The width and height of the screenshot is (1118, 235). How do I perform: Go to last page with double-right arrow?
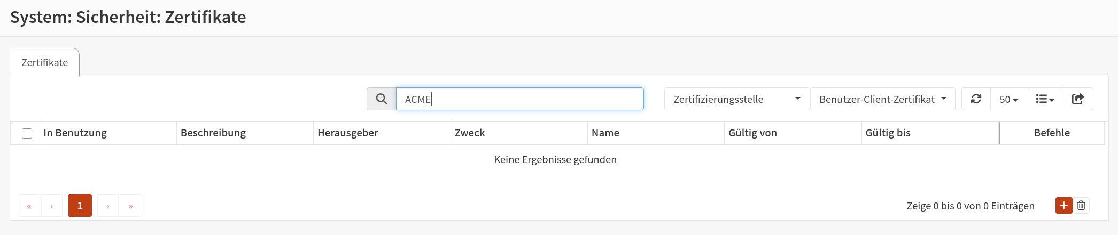(130, 206)
